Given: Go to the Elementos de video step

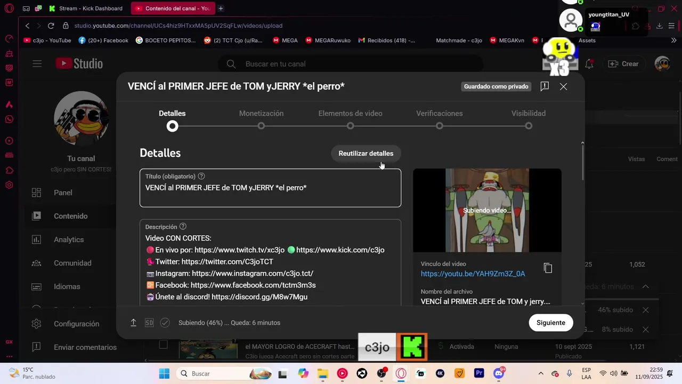Looking at the screenshot, I should click(350, 119).
